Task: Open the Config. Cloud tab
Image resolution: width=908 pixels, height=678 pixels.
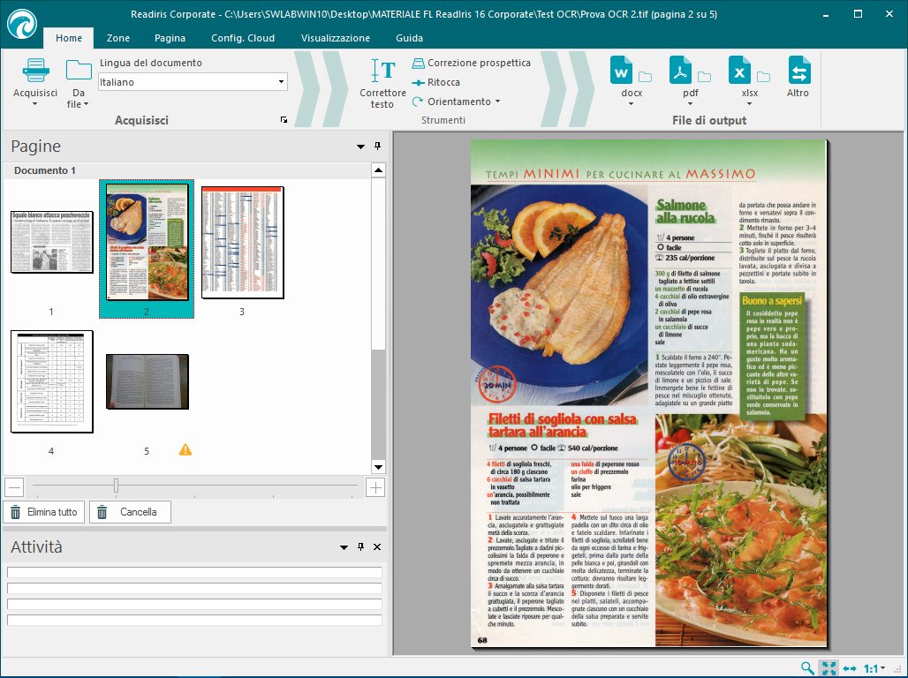Action: click(243, 38)
